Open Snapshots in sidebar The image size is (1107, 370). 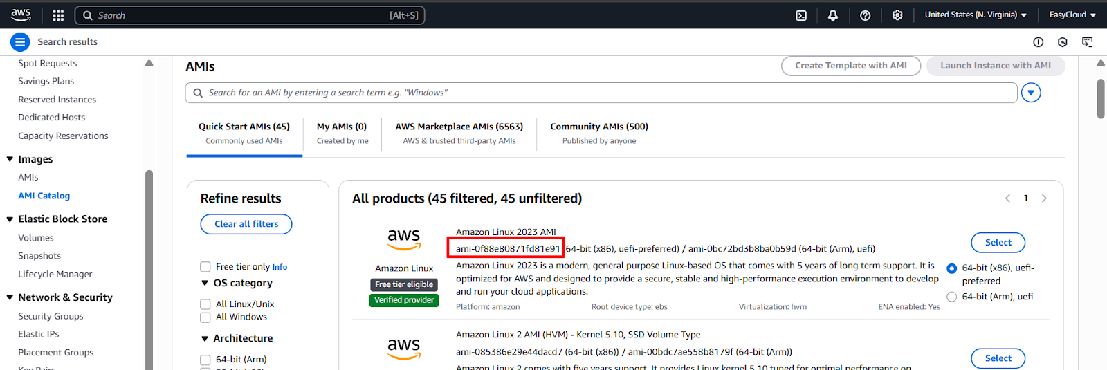pyautogui.click(x=39, y=256)
